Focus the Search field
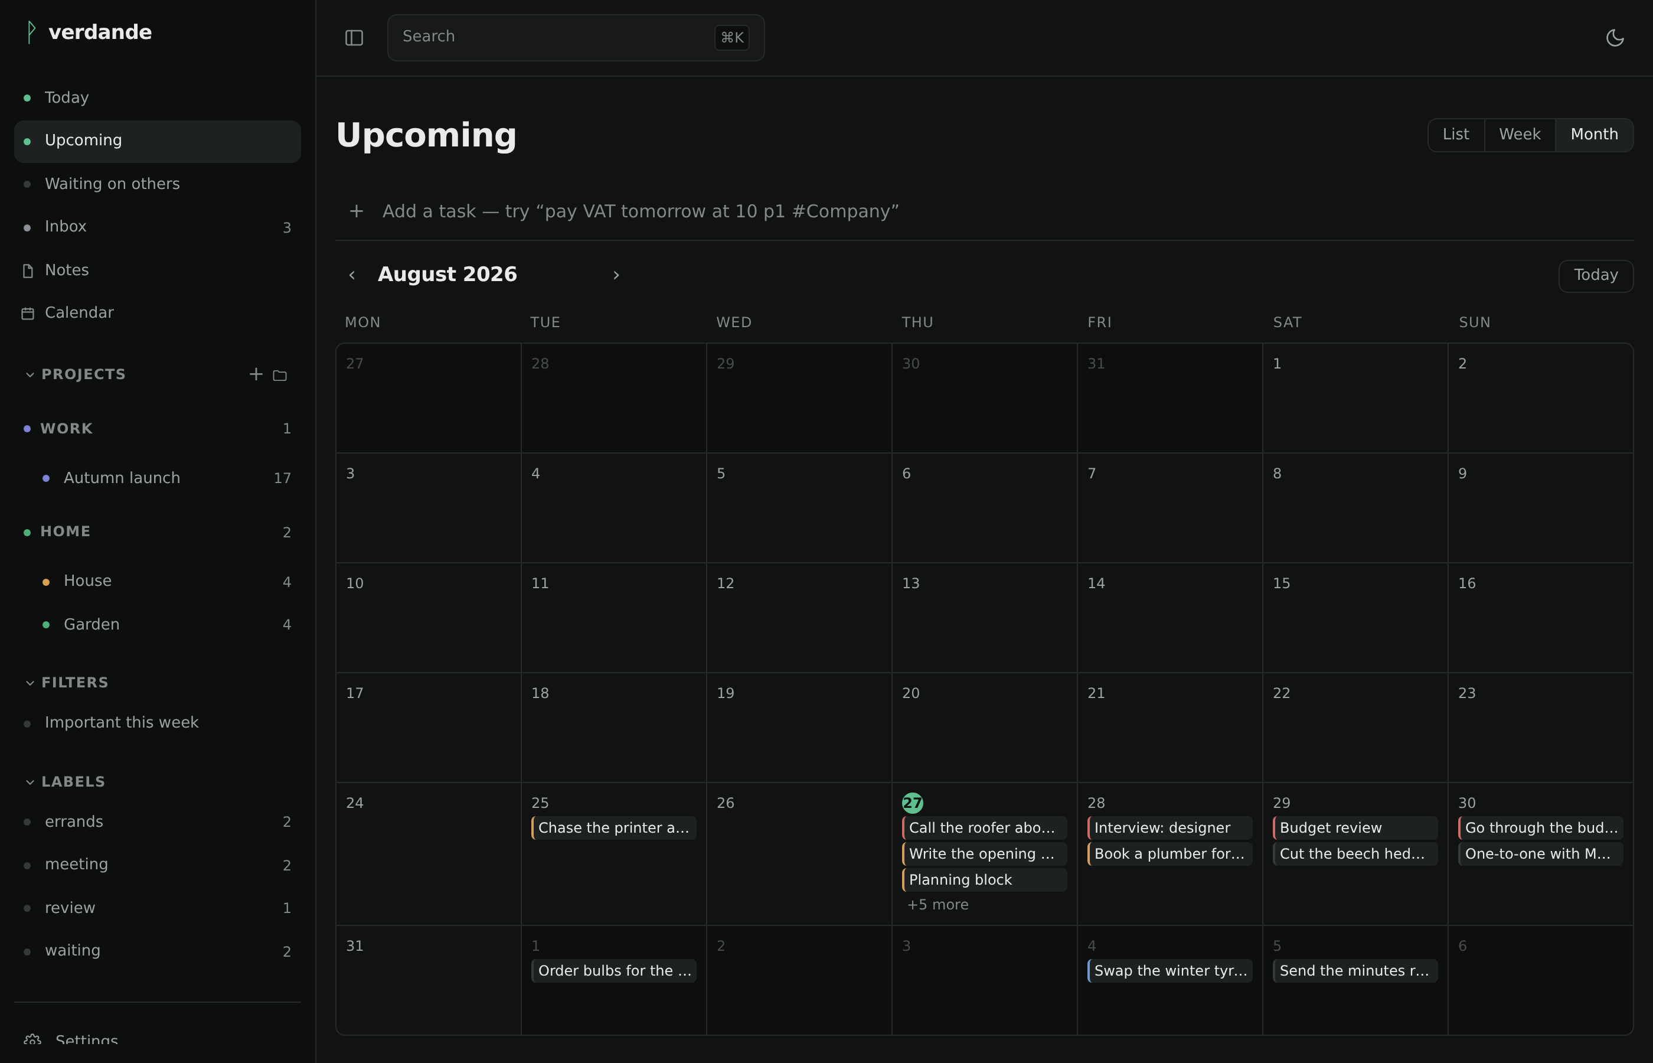The height and width of the screenshot is (1063, 1653). pyautogui.click(x=576, y=37)
